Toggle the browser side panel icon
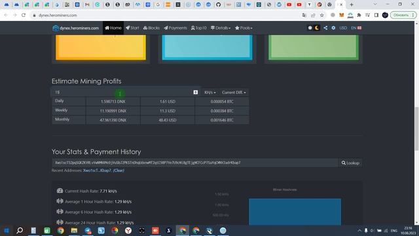This screenshot has height=236, width=419. [376, 15]
